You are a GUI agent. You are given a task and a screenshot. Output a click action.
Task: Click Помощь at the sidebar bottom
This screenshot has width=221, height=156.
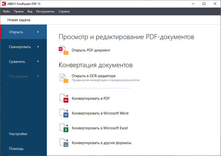click(16, 149)
